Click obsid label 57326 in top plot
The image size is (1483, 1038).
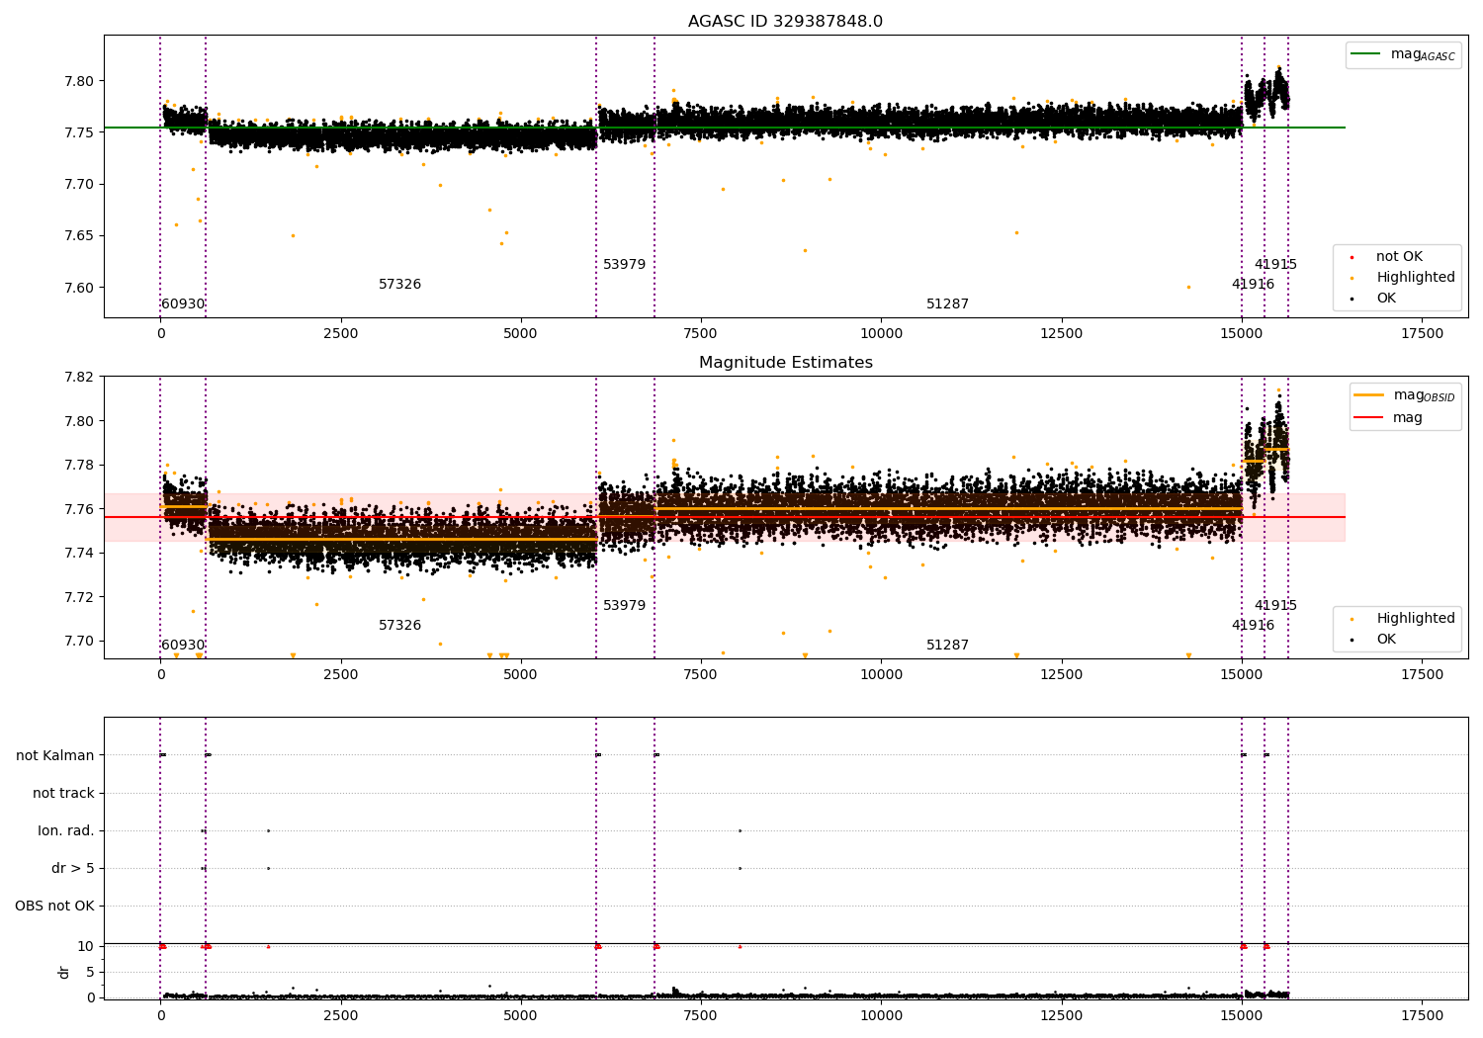click(399, 285)
